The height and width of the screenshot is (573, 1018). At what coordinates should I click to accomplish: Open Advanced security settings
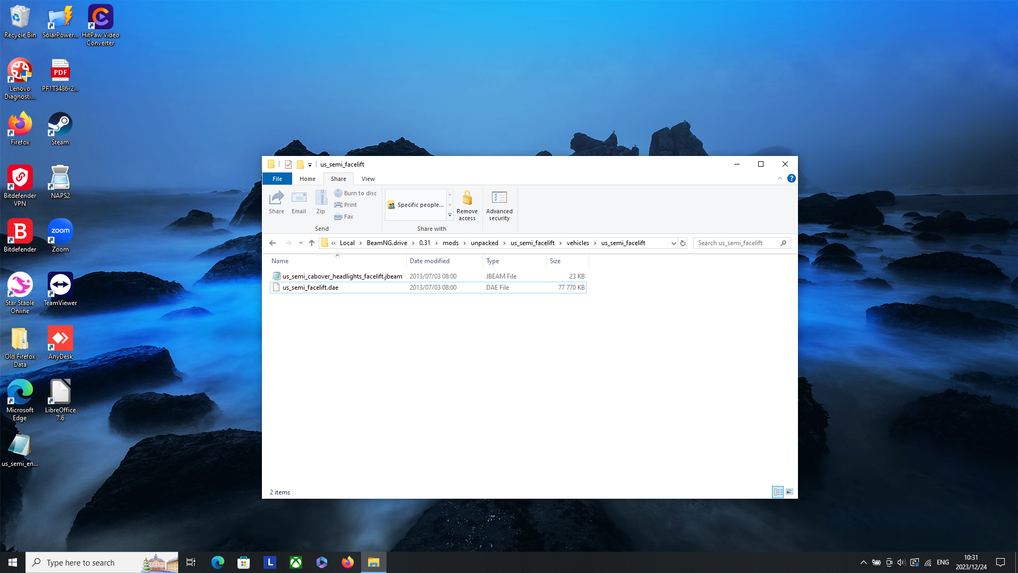click(x=499, y=205)
